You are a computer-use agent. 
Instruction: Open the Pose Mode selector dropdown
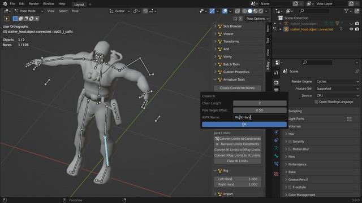[x=29, y=11]
